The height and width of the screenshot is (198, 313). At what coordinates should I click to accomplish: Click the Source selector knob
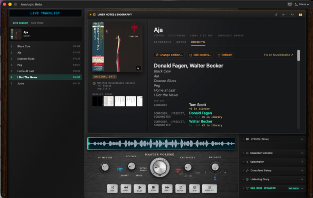131,166
